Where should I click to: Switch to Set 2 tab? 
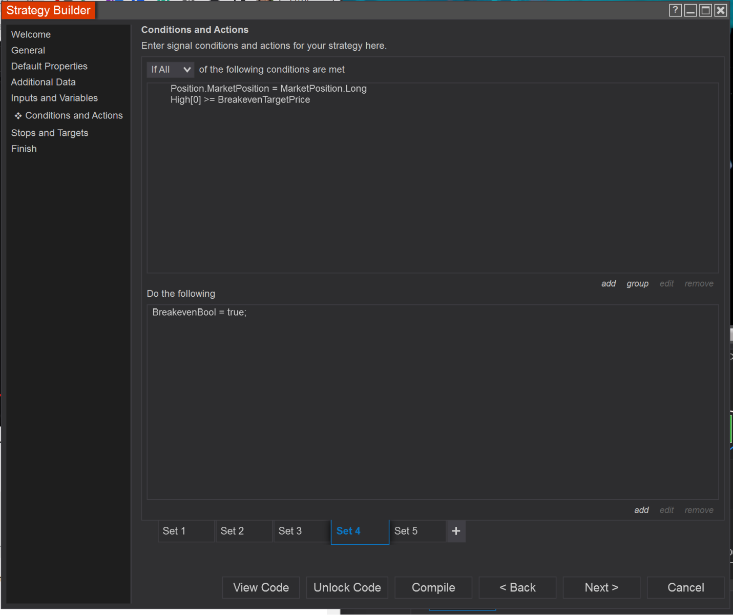(x=244, y=531)
